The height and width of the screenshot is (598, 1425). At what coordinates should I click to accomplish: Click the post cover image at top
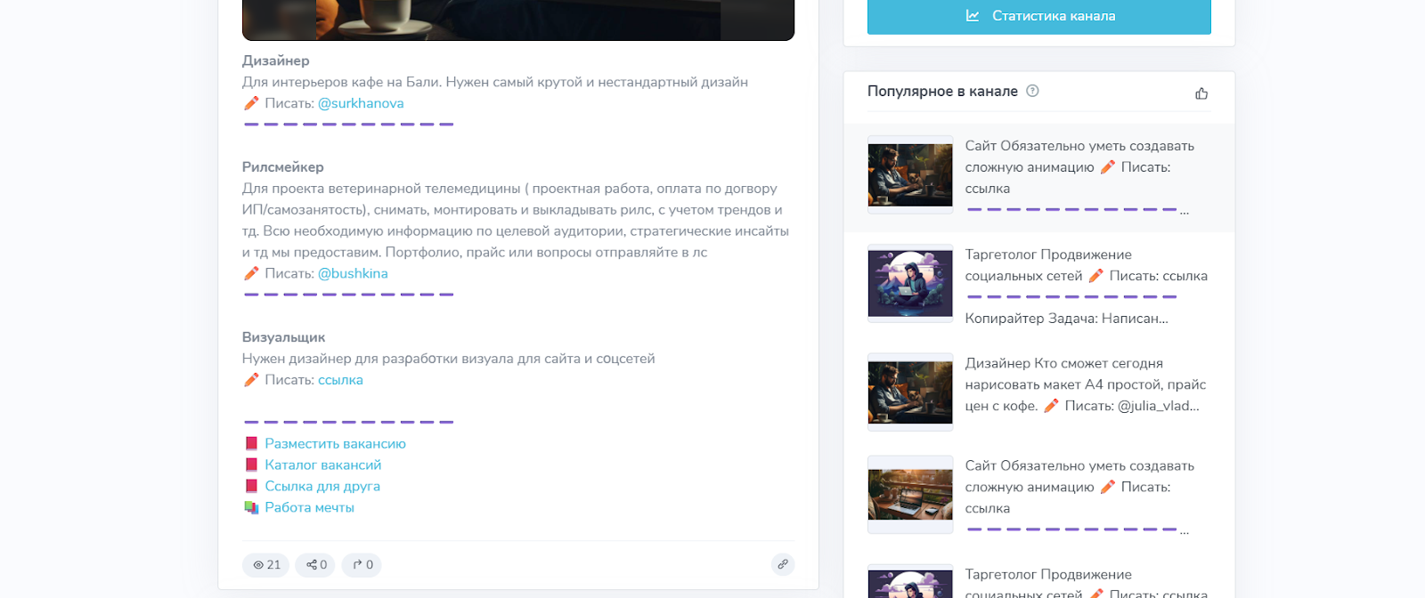[518, 20]
